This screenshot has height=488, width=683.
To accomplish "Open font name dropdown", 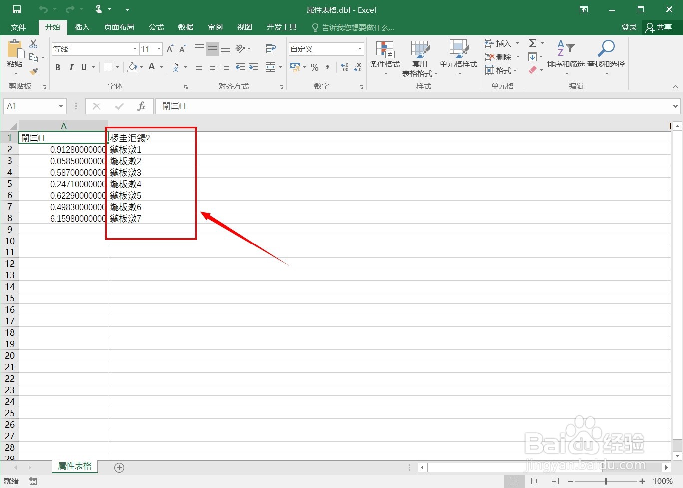I will [x=135, y=49].
